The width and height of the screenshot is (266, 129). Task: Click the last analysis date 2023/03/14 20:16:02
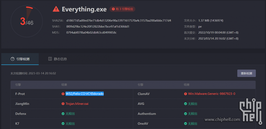218,38
